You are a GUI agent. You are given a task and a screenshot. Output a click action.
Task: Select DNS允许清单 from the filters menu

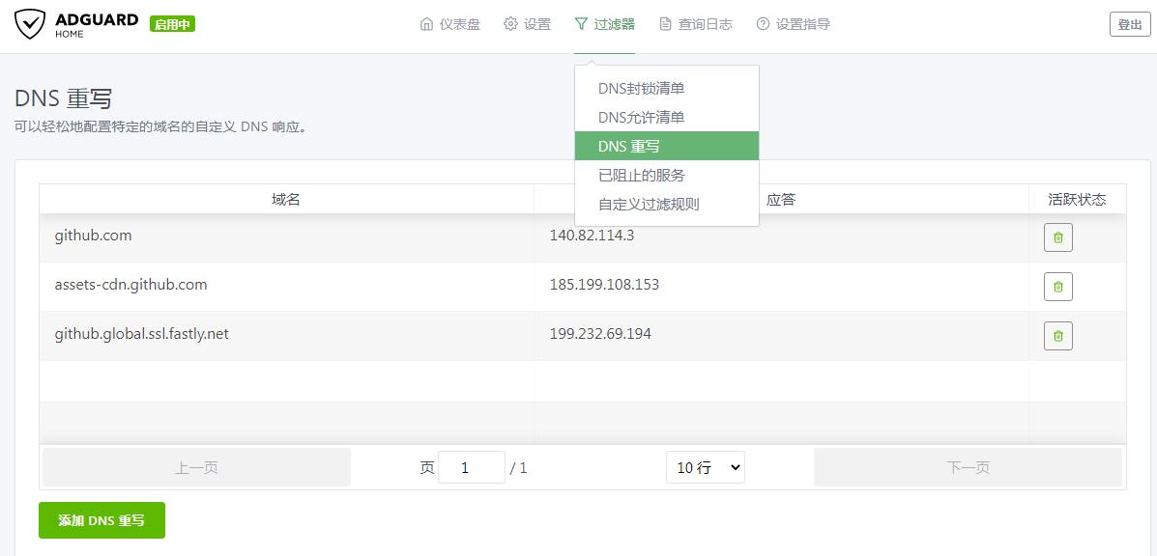coord(641,116)
